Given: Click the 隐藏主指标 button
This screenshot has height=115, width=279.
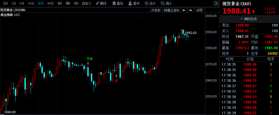Looking at the screenshot, I should (x=172, y=10).
